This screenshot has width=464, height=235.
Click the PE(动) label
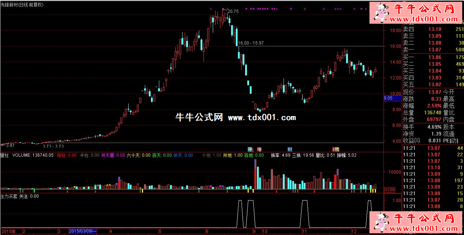(x=451, y=140)
